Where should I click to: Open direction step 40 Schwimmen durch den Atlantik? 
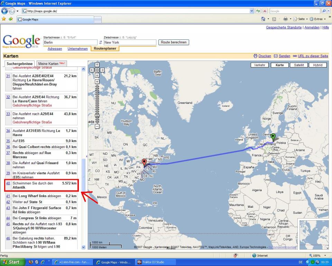[x=8, y=183]
